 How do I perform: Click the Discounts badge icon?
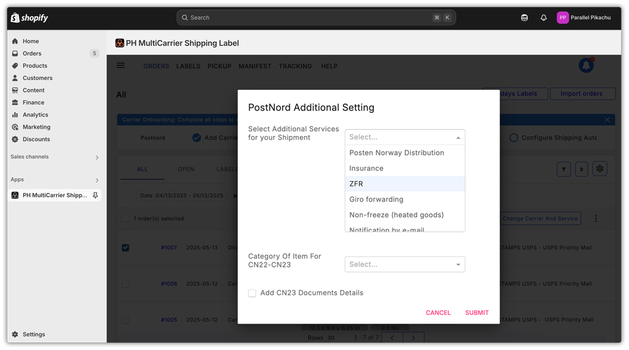pyautogui.click(x=15, y=139)
